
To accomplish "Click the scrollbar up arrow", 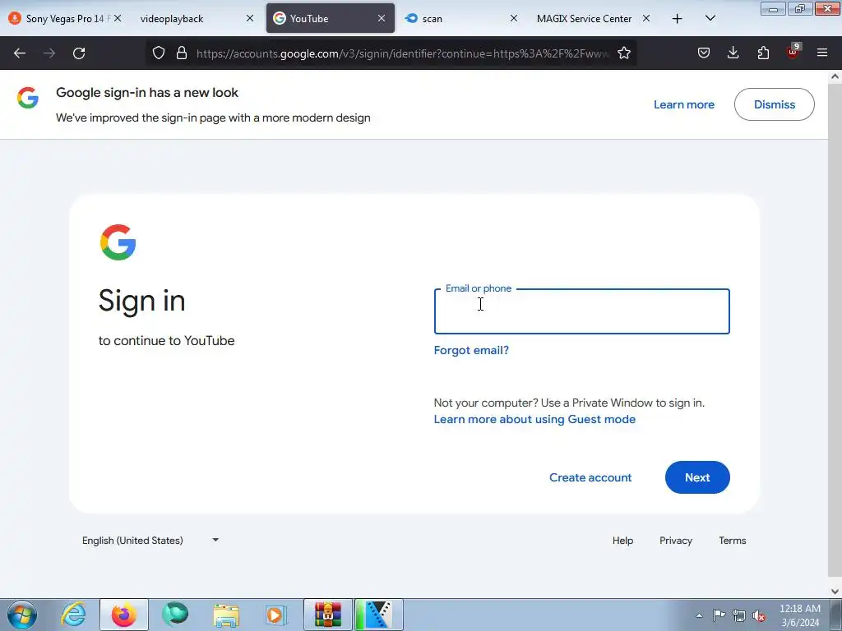I will (x=835, y=76).
